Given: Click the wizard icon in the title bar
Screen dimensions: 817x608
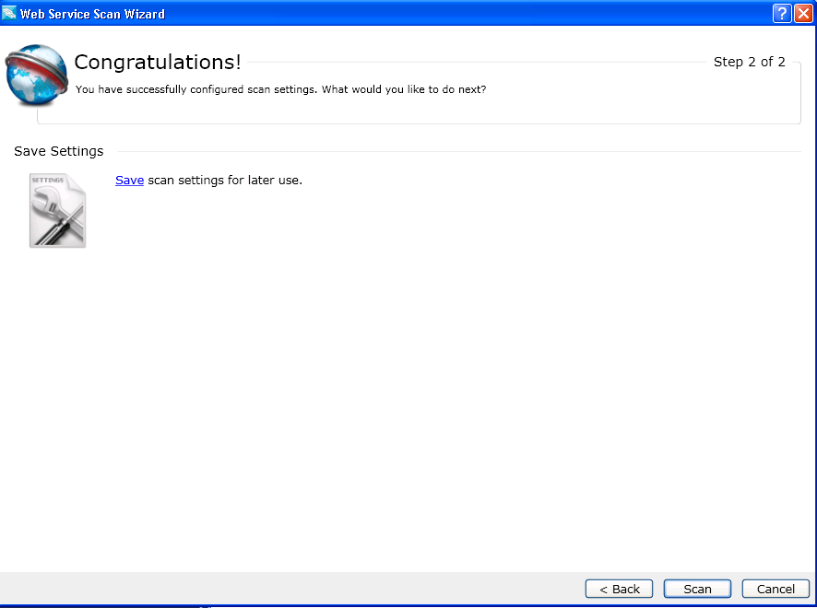Looking at the screenshot, I should coord(10,13).
